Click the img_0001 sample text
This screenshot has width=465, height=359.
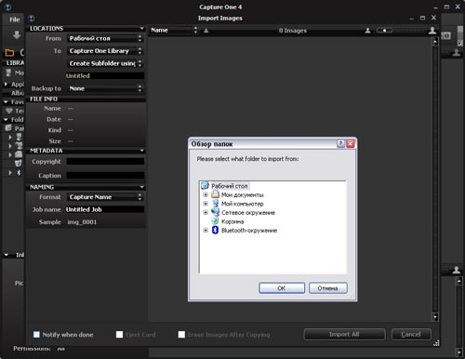(82, 222)
